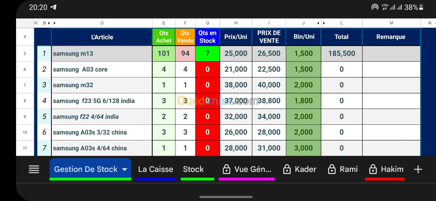Select the 31,000 sale price cell
The image size is (436, 201).
point(269,148)
